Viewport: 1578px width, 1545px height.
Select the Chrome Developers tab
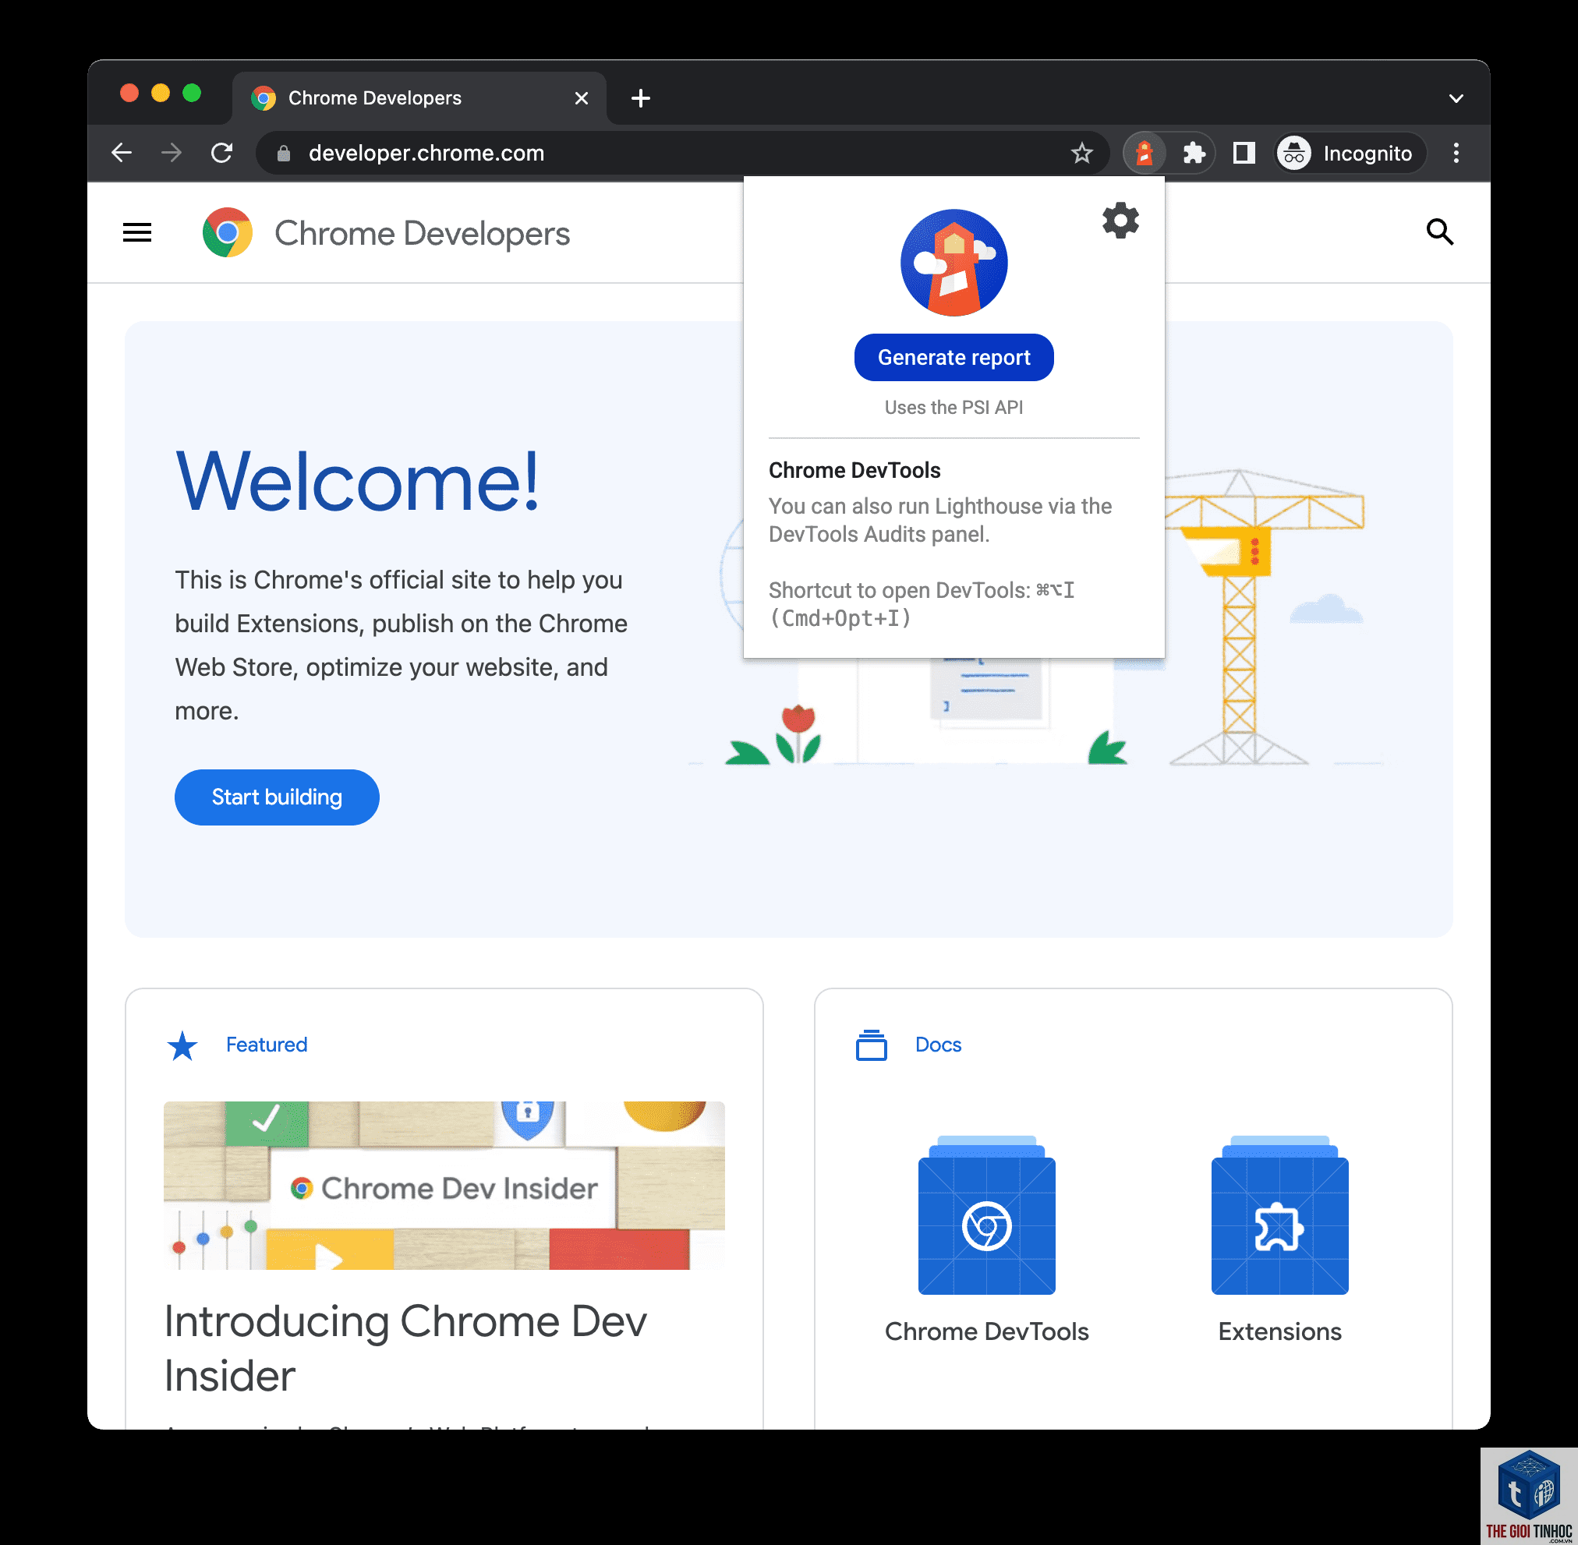tap(419, 98)
